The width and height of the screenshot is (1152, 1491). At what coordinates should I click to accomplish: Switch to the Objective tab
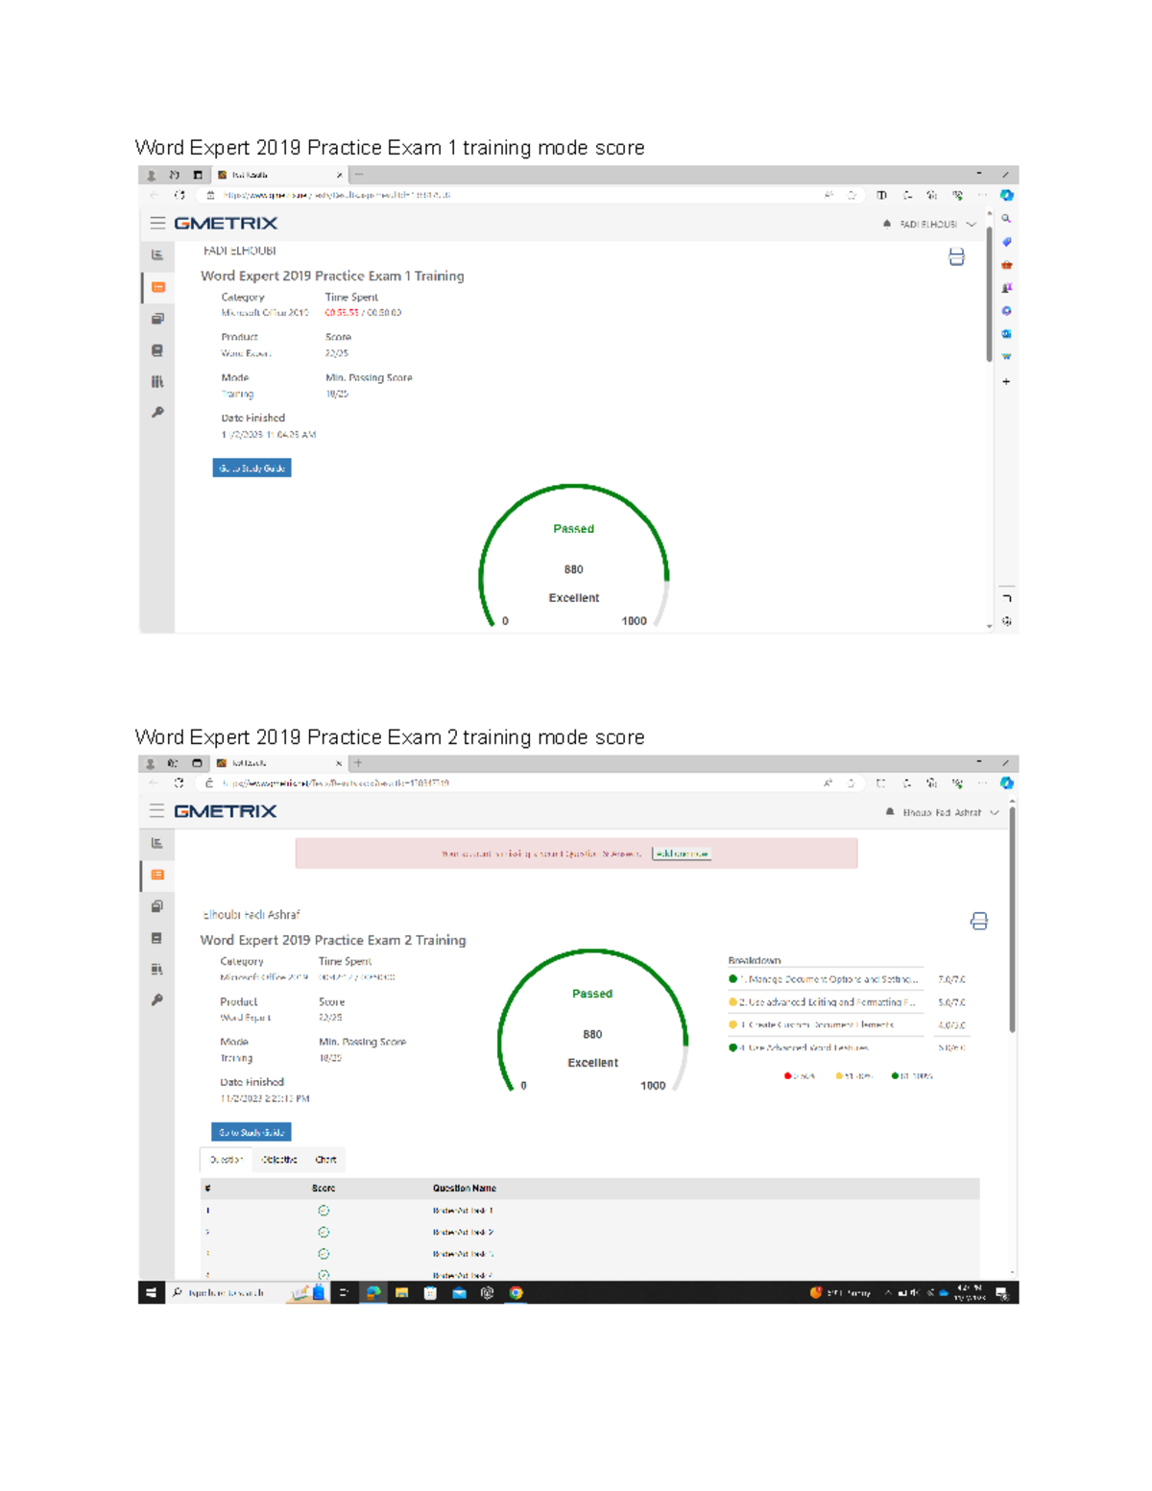[x=279, y=1160]
